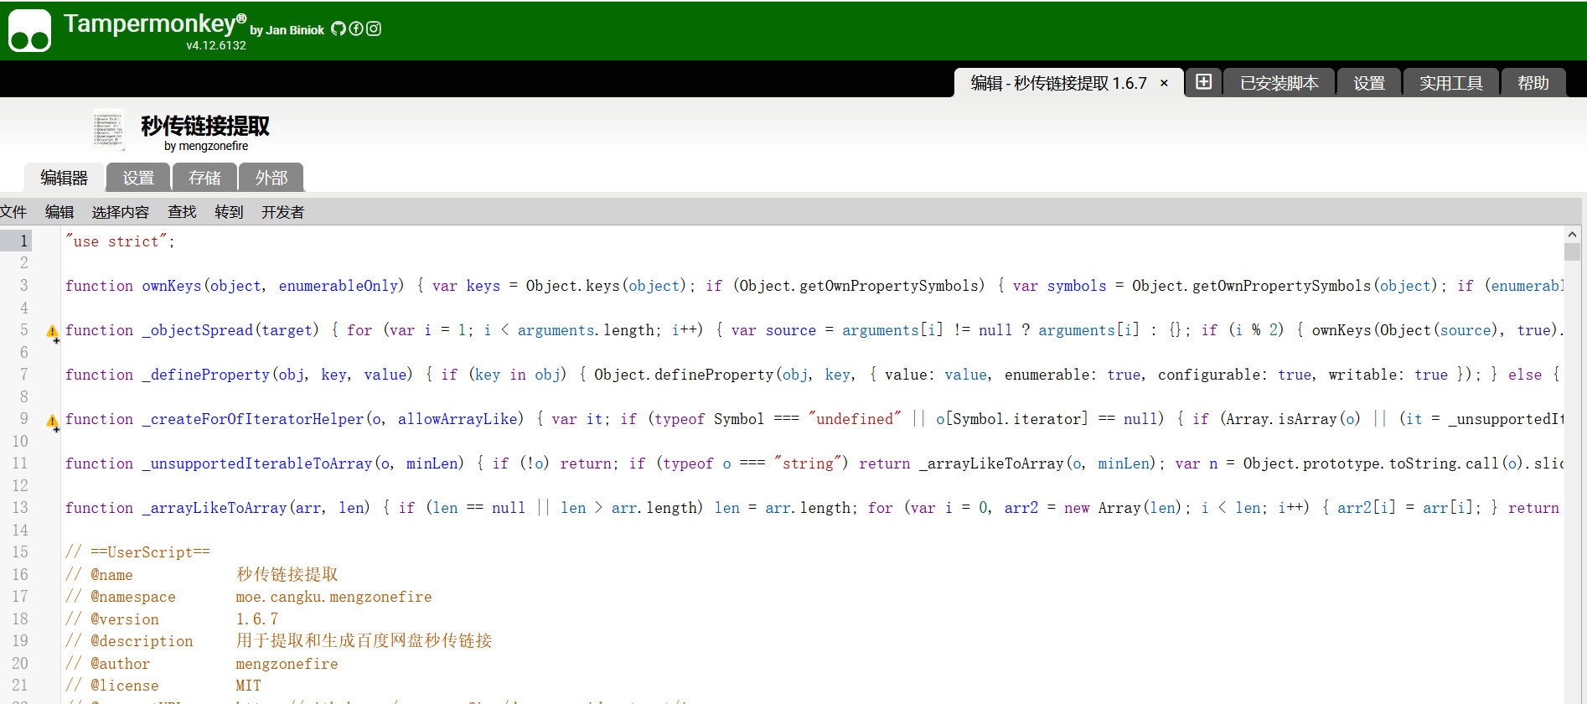Image resolution: width=1587 pixels, height=704 pixels.
Task: Click the script icon beside 秒传链接提取 title
Action: click(108, 131)
